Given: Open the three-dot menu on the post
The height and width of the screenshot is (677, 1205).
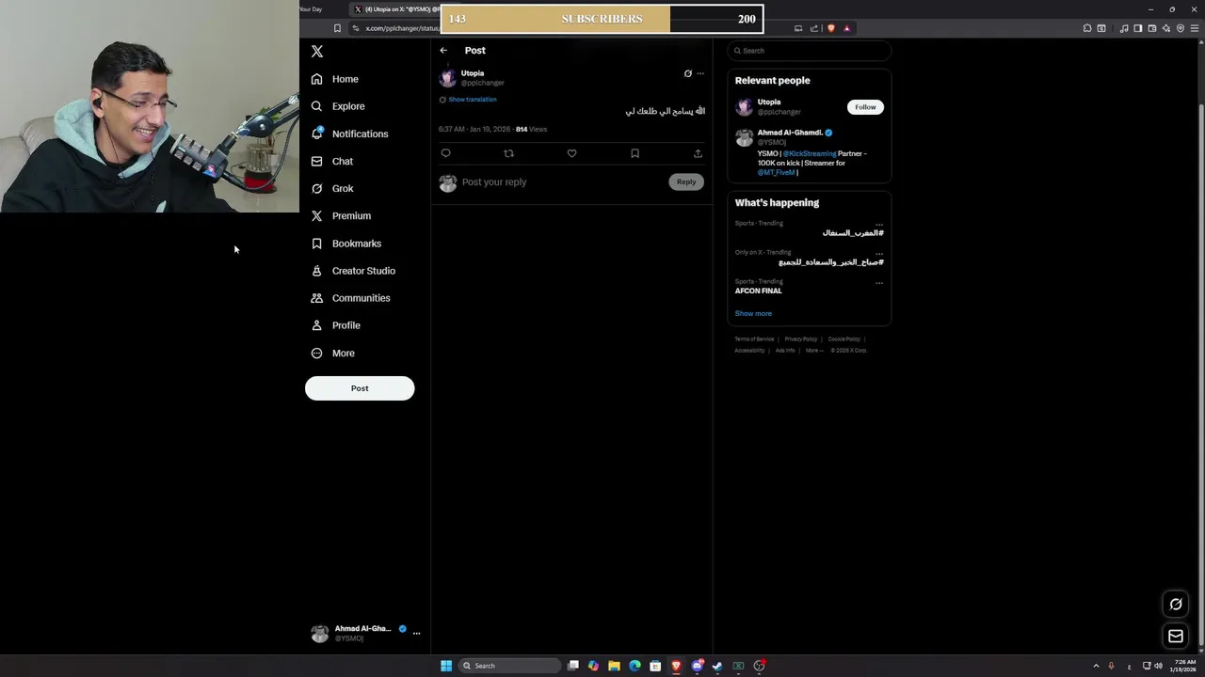Looking at the screenshot, I should coord(700,73).
